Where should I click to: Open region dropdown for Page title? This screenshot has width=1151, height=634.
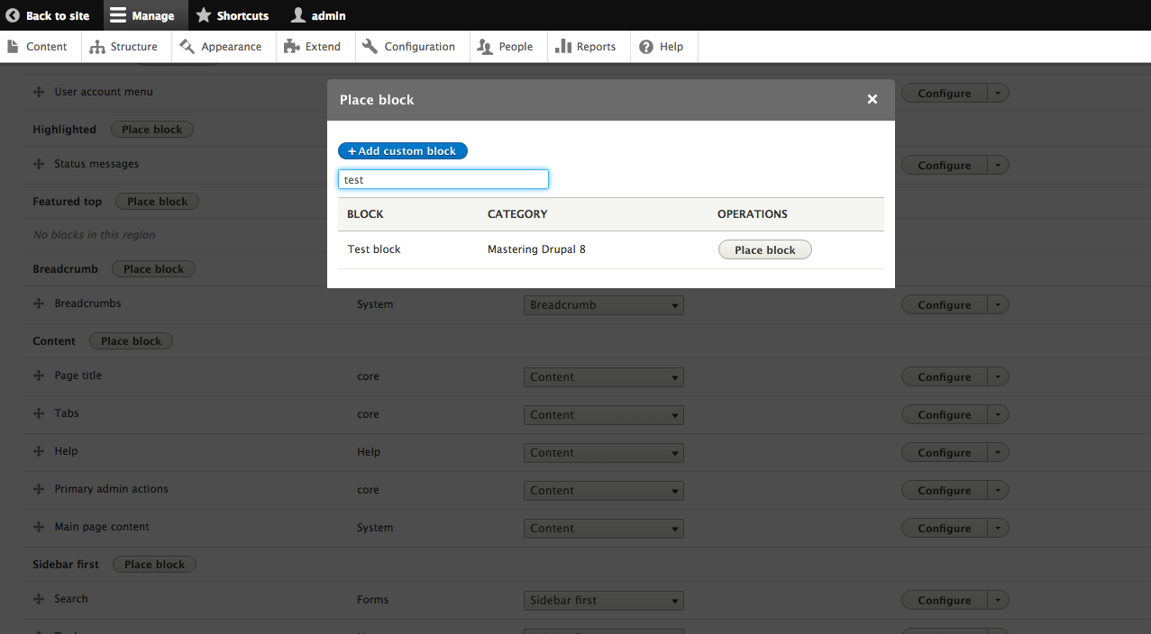coord(603,377)
